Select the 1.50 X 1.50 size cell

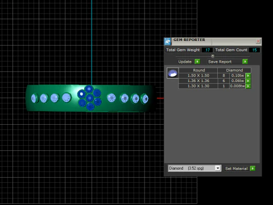(198, 76)
